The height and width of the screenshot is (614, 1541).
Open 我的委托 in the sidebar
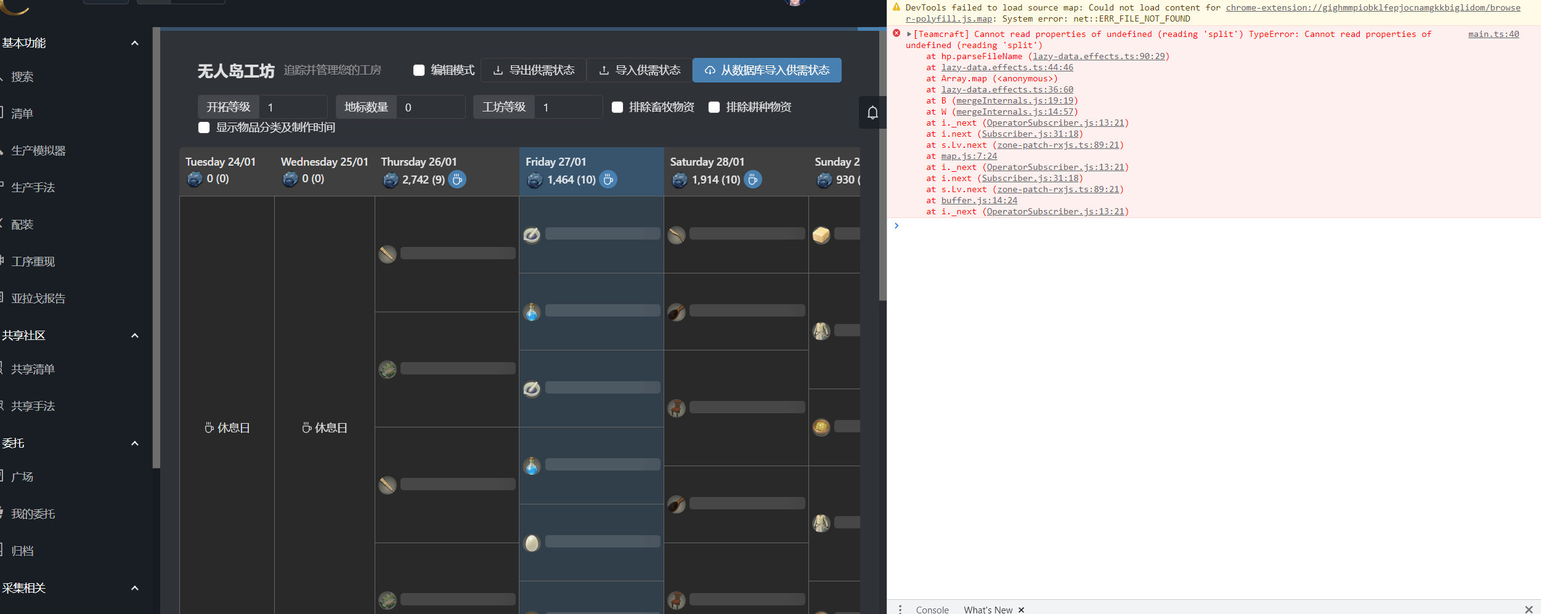pyautogui.click(x=32, y=513)
